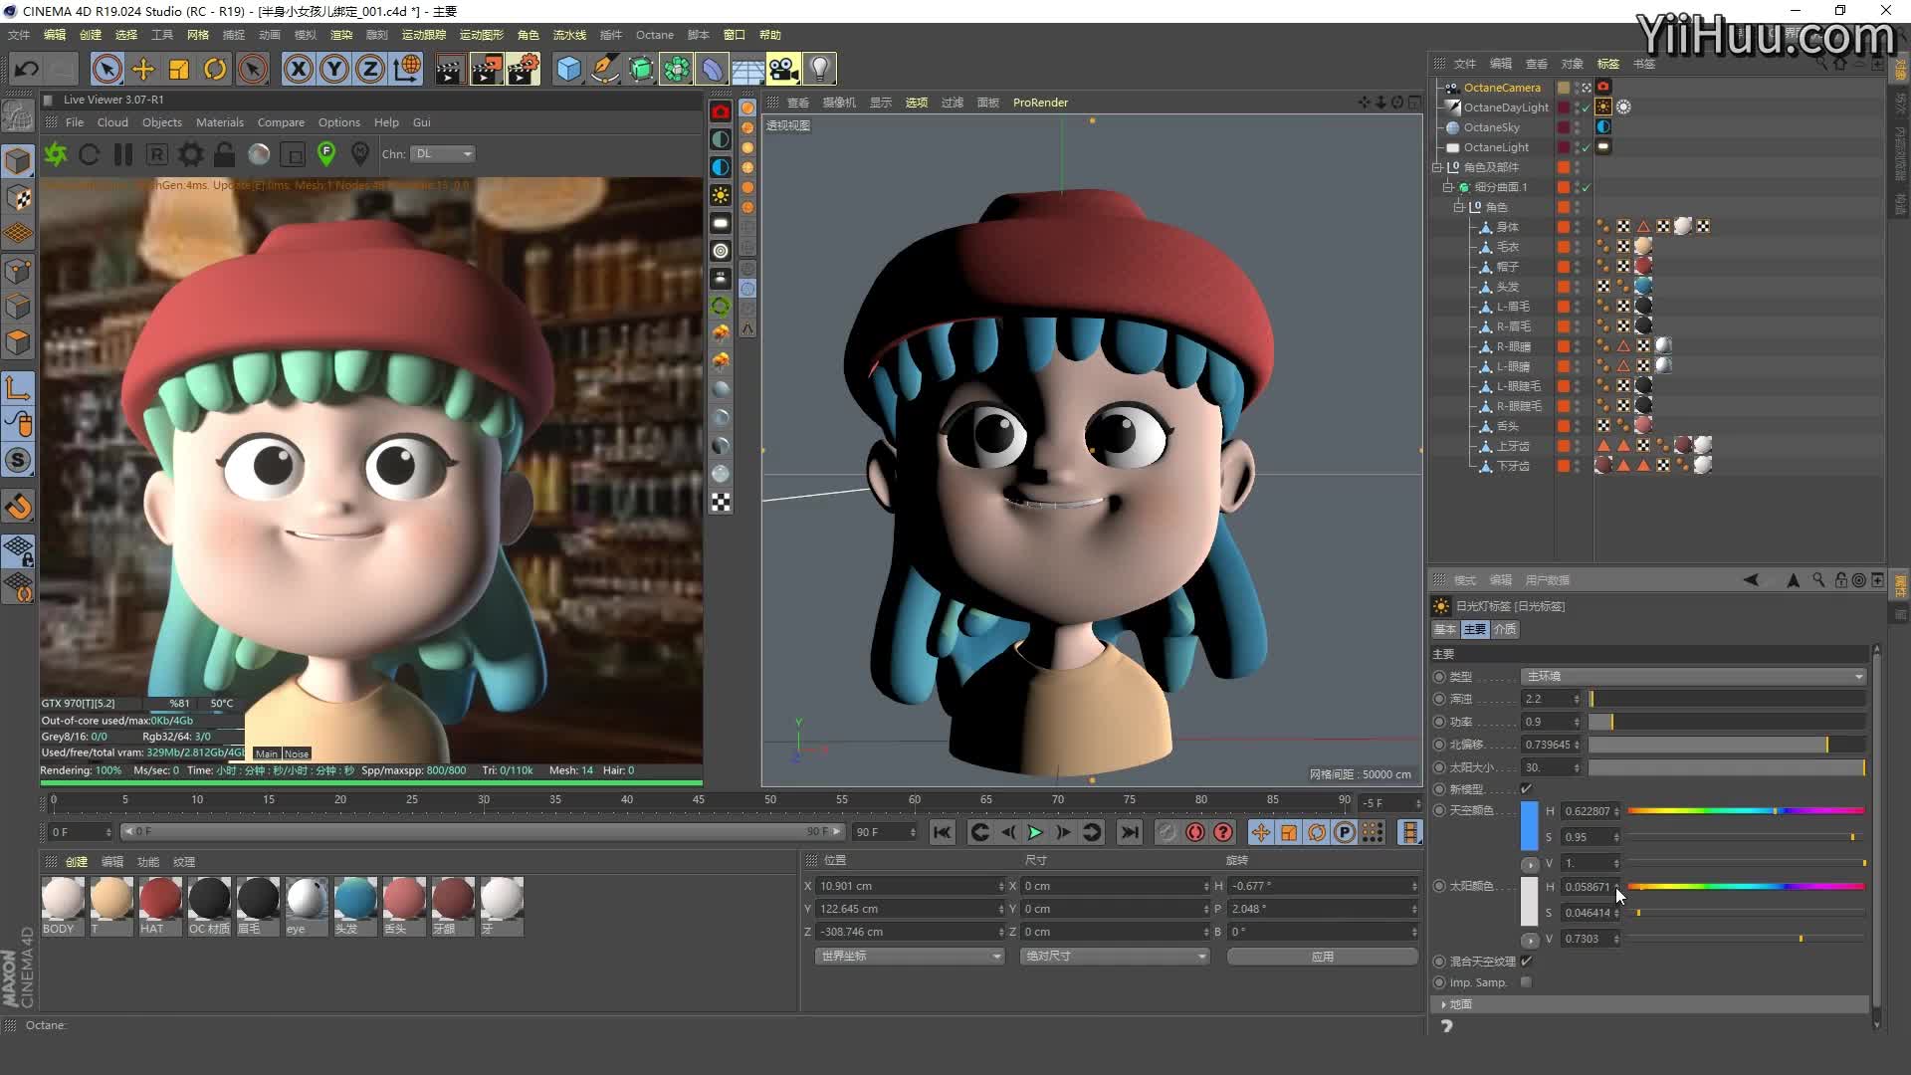
Task: Click the Main render tab label
Action: pyautogui.click(x=267, y=753)
